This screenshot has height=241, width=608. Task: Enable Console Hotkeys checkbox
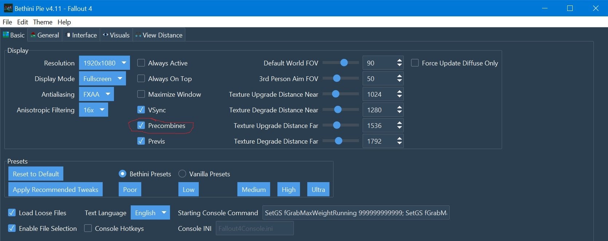pos(88,228)
